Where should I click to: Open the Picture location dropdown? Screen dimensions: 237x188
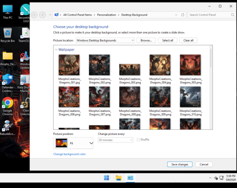[105, 40]
